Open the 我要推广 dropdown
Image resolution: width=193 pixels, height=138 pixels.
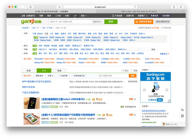click(143, 16)
